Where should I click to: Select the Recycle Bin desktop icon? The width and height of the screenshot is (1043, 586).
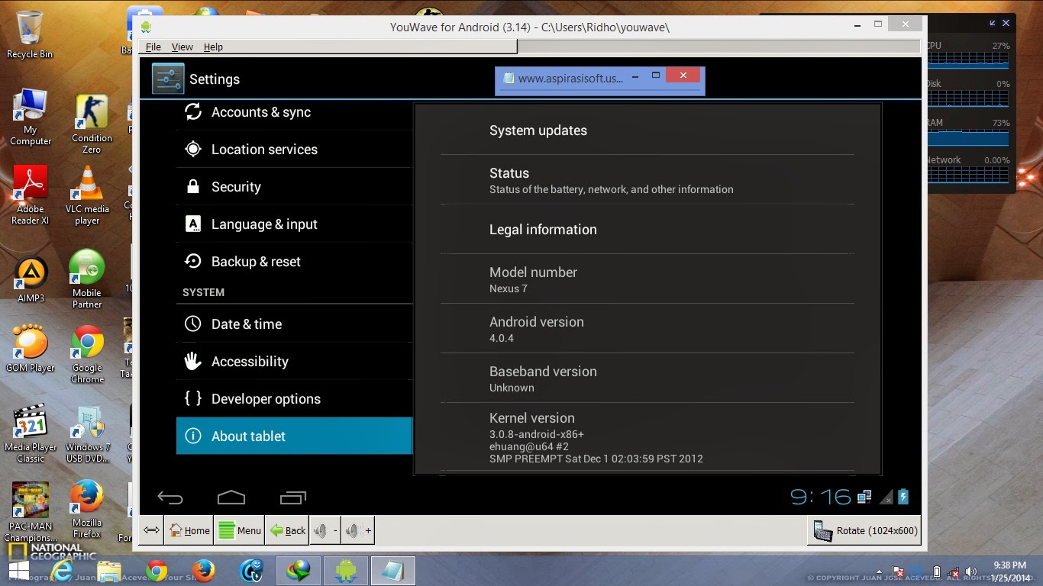tap(30, 34)
